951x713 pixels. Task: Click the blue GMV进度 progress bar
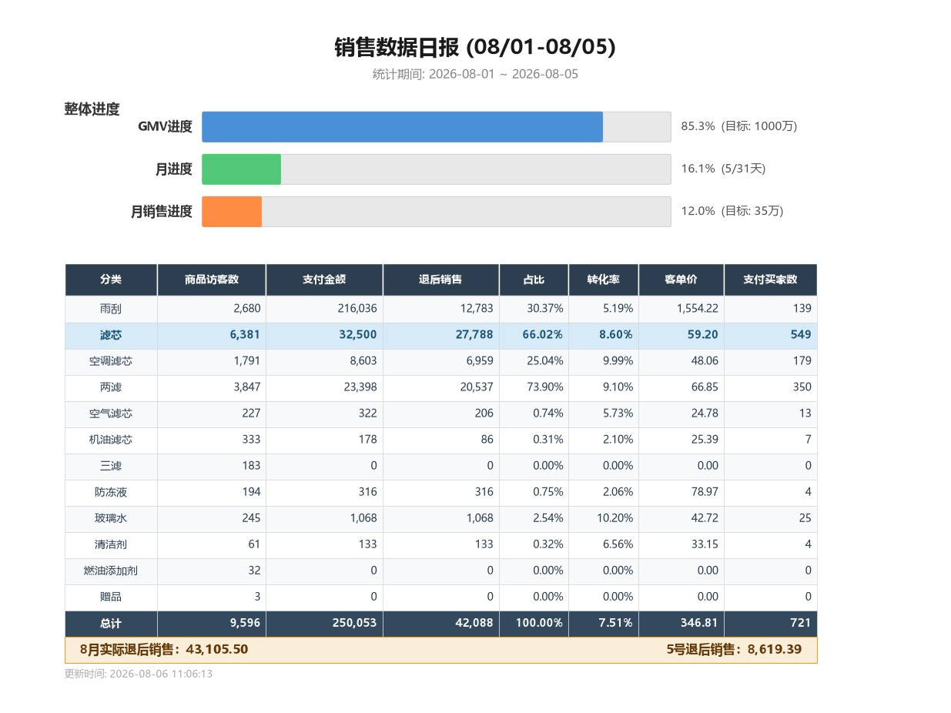402,127
